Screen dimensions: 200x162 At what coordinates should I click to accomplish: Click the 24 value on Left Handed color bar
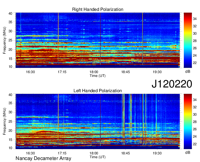point(195,136)
